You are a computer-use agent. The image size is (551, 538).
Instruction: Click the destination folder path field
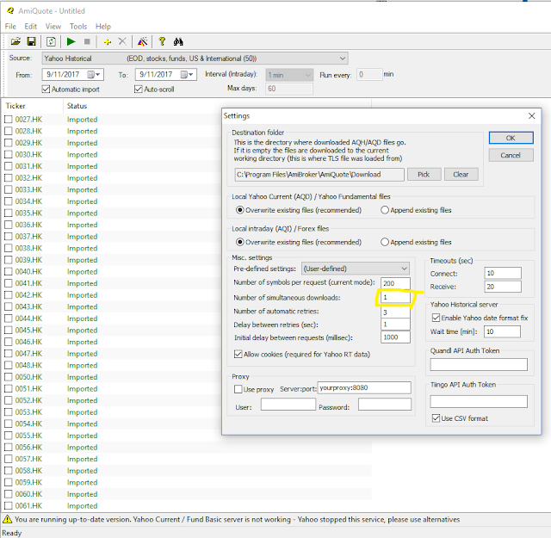[x=319, y=175]
